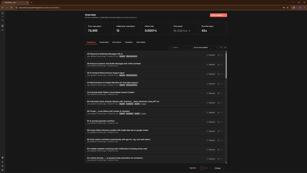
Task: Click the add folder icon beside filters
Action: pyautogui.click(x=225, y=48)
